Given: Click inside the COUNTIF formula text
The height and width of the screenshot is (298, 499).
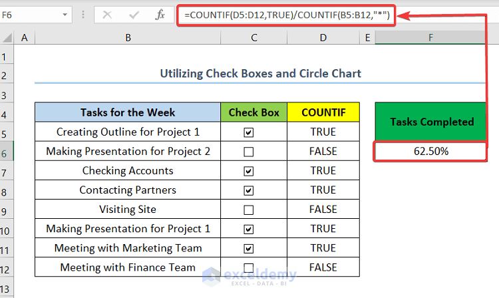Looking at the screenshot, I should (x=287, y=15).
